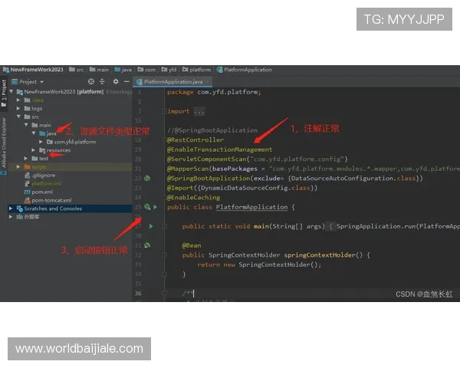The image size is (460, 368).
Task: Click the collapse all icon in Project panel
Action: (103, 81)
